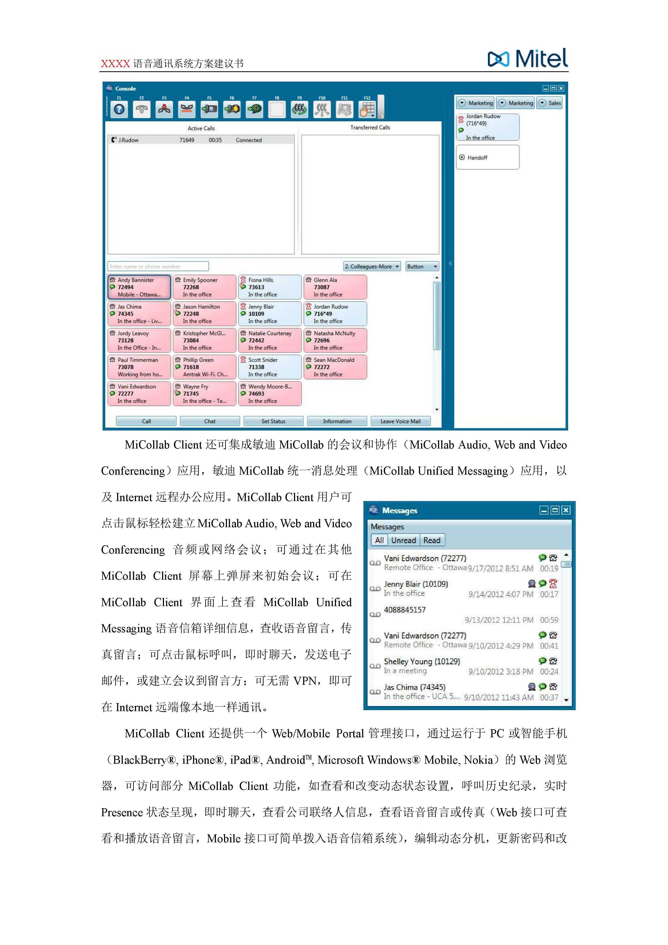The width and height of the screenshot is (668, 945).
Task: Click the Set Status button
Action: click(x=274, y=421)
